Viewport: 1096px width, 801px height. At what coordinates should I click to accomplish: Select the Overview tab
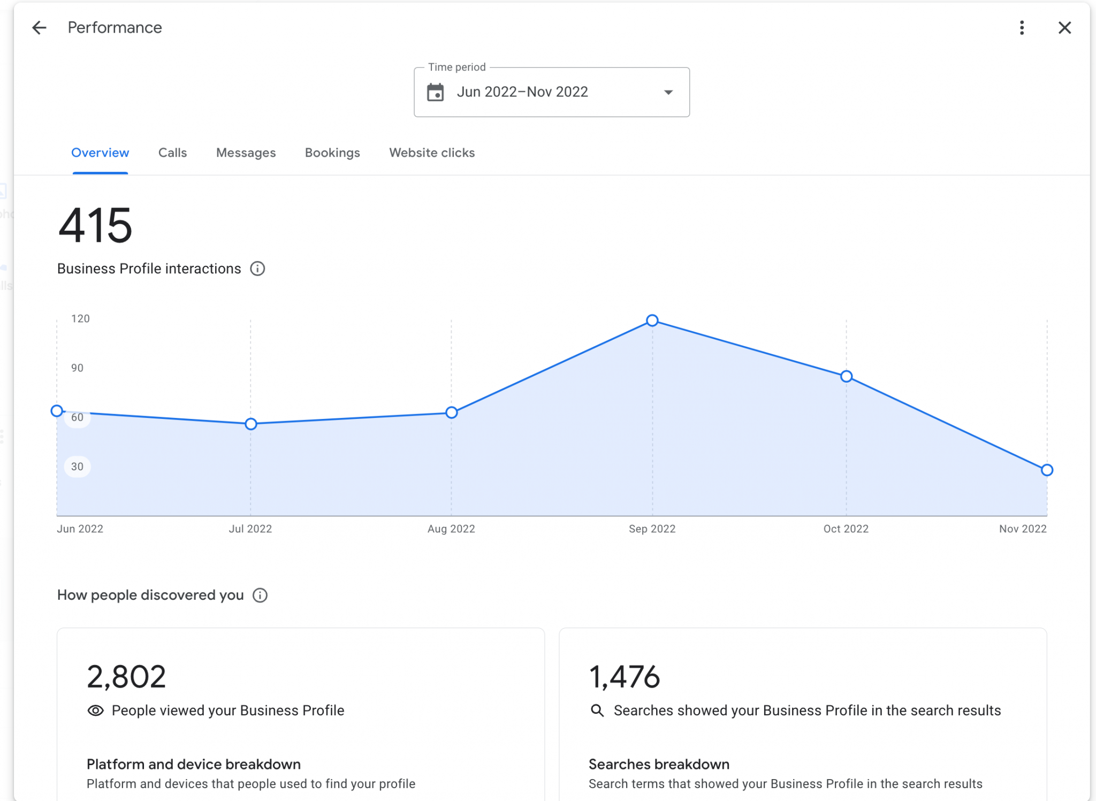coord(100,153)
